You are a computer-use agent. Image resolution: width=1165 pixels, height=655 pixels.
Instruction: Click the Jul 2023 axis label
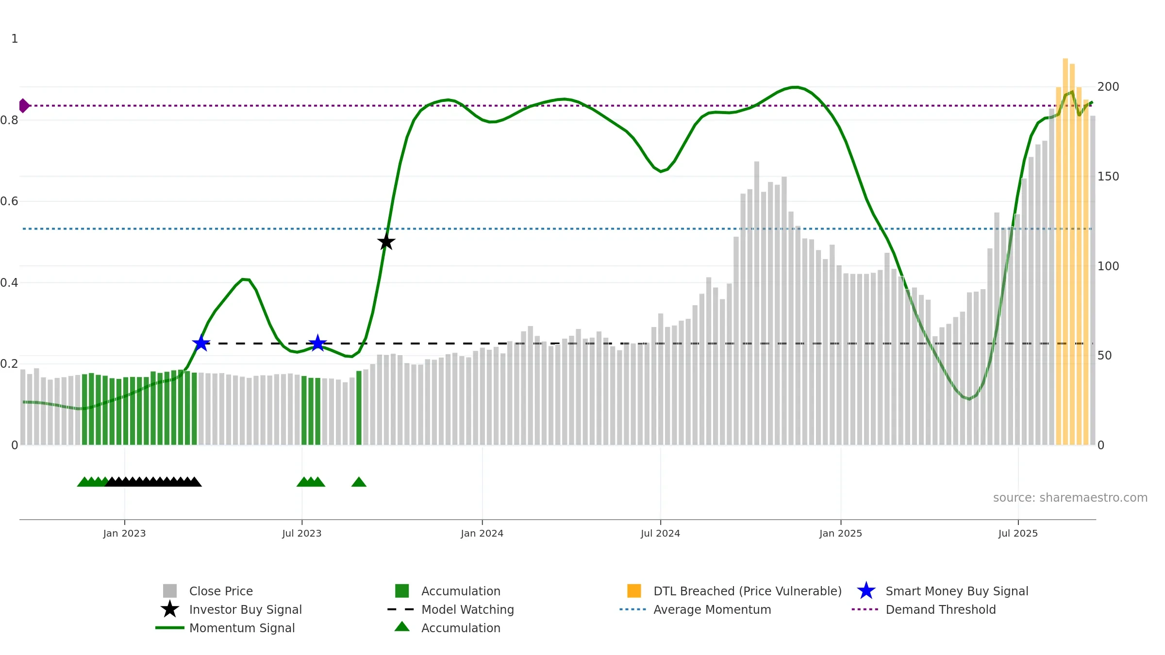tap(302, 534)
